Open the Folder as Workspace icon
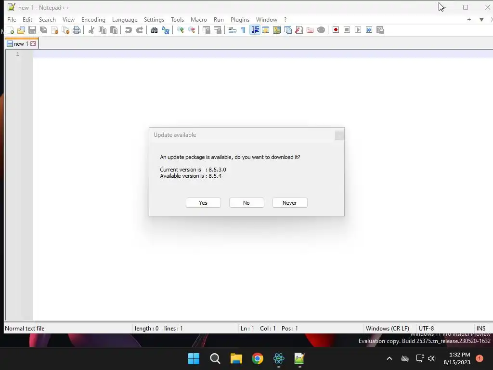The image size is (493, 370). click(x=310, y=30)
